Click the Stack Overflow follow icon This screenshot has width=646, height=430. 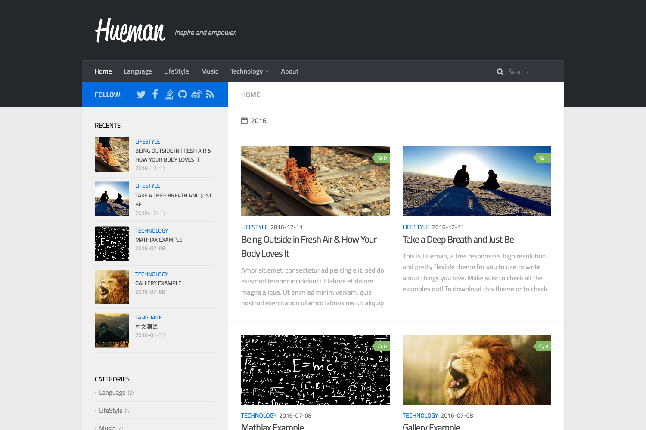tap(168, 94)
